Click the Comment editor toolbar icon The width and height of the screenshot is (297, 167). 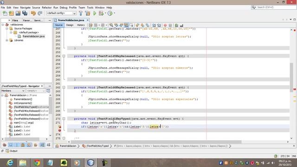(176, 25)
